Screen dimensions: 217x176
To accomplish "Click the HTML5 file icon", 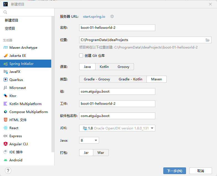I will [6, 120].
